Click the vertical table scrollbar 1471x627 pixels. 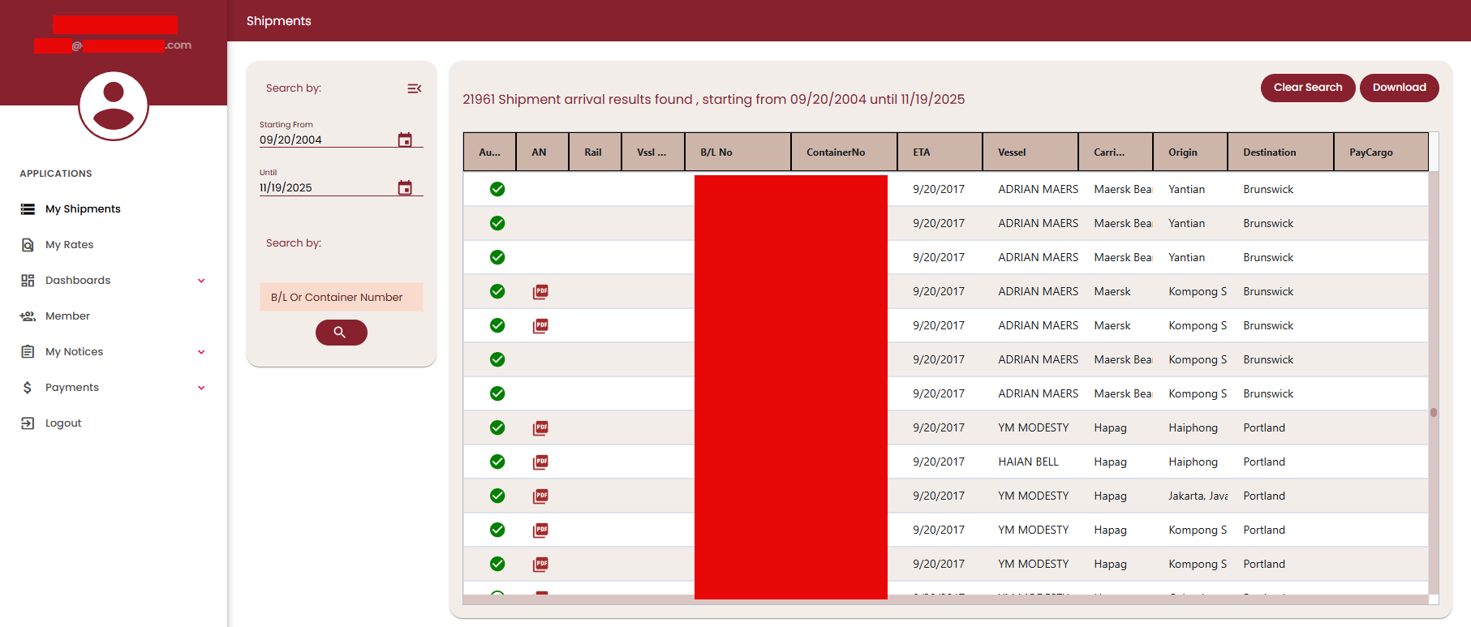click(1434, 412)
